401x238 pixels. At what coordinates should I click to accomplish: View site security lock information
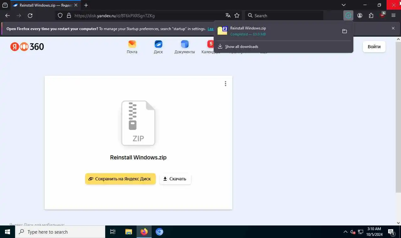tap(69, 16)
